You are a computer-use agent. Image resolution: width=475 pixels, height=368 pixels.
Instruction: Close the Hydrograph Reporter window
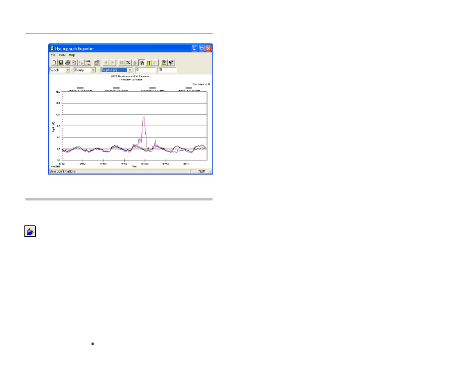(x=209, y=48)
